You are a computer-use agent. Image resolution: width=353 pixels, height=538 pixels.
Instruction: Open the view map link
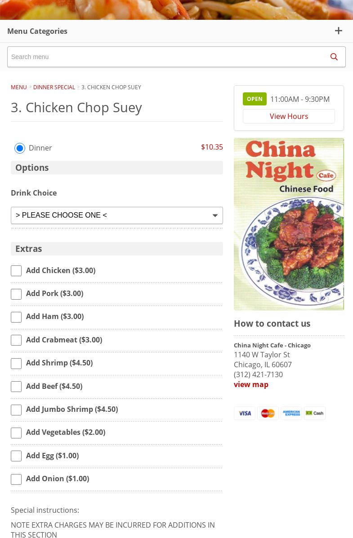tap(251, 384)
